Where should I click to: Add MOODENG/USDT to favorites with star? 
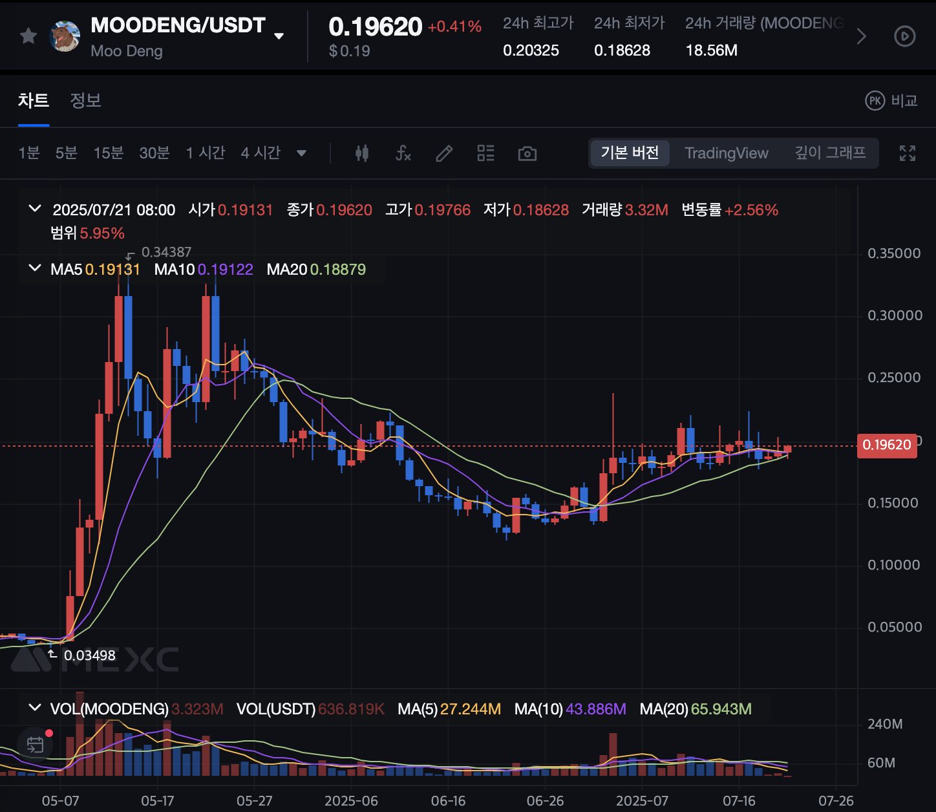pos(28,36)
